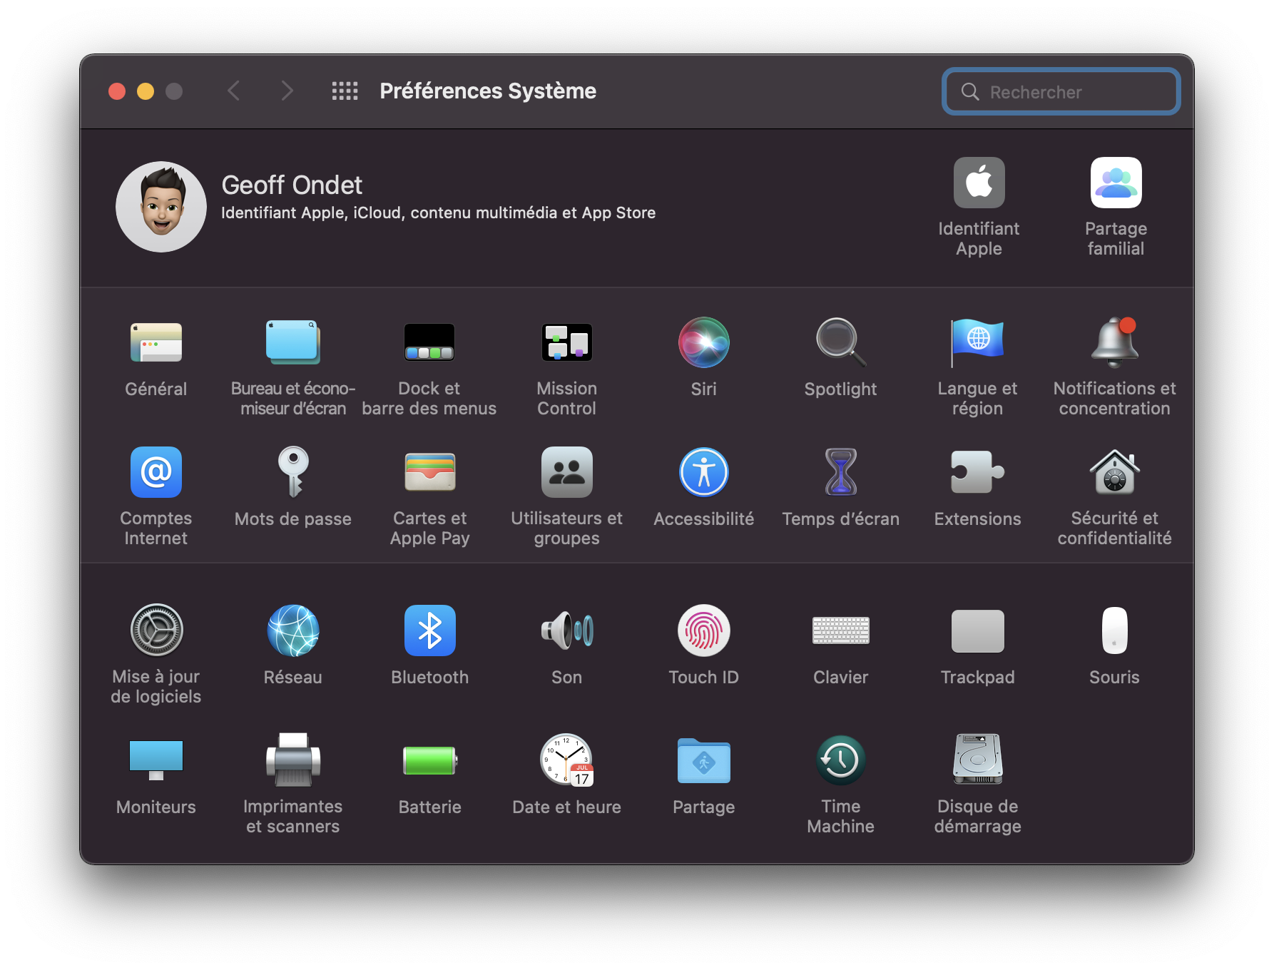Click Geoff Ondet's avatar picture
The image size is (1274, 970).
pyautogui.click(x=161, y=207)
